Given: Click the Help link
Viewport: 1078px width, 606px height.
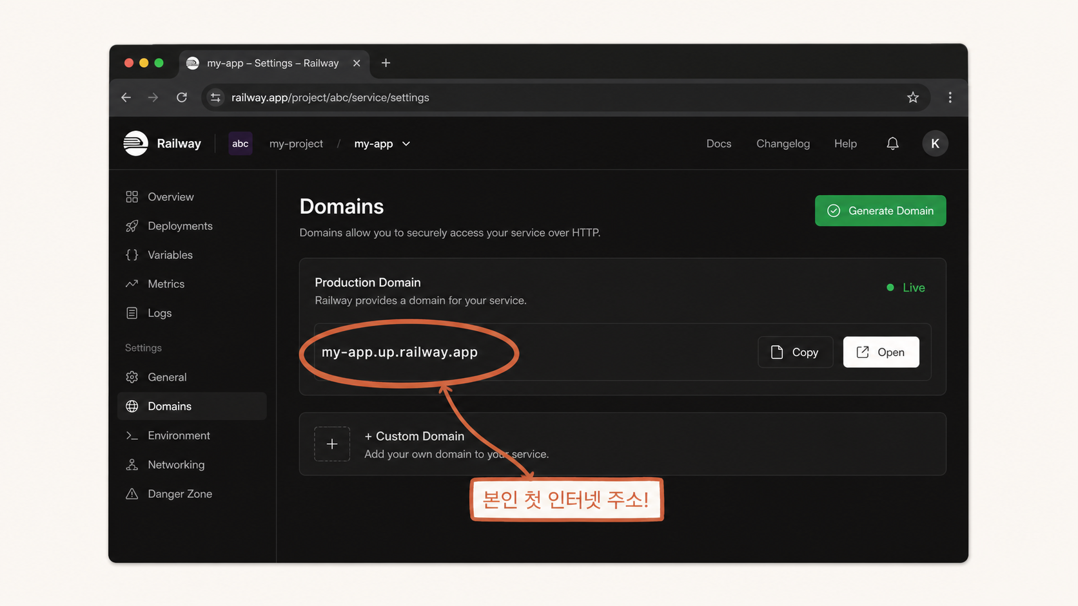Looking at the screenshot, I should (x=845, y=144).
